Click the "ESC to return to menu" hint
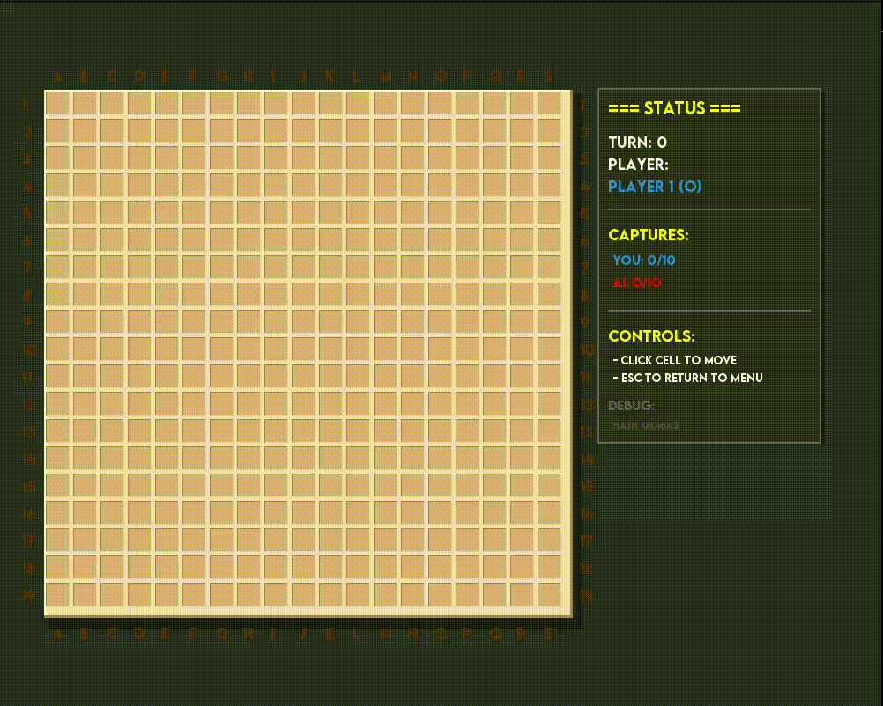Screen dimensions: 883x706 tap(687, 378)
